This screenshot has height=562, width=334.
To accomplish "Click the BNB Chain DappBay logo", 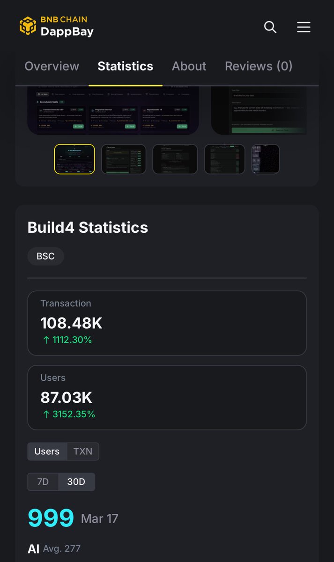I will [x=56, y=26].
